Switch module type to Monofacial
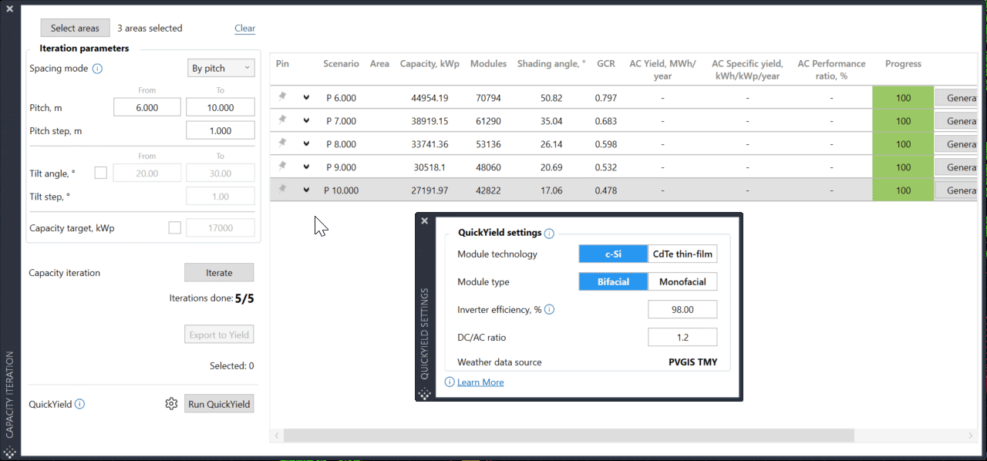Image resolution: width=987 pixels, height=461 pixels. coord(682,282)
